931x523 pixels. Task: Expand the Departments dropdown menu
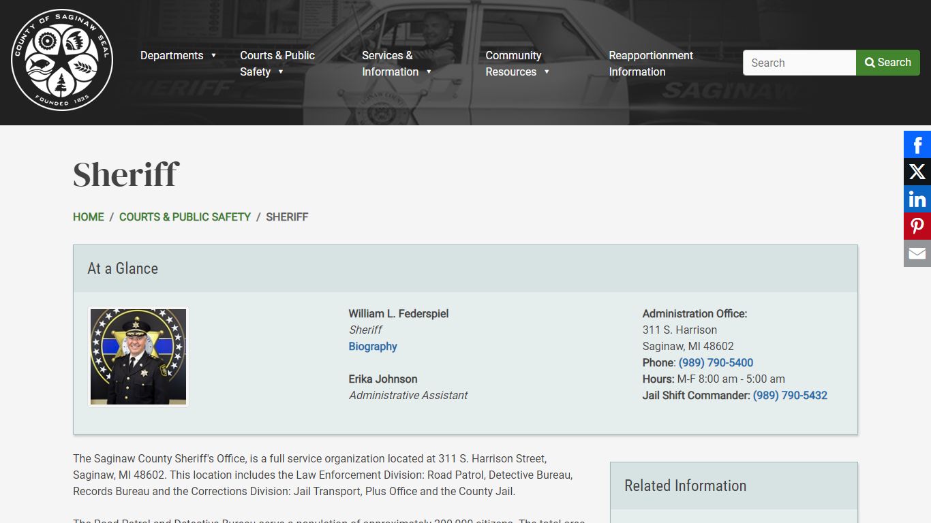point(178,55)
